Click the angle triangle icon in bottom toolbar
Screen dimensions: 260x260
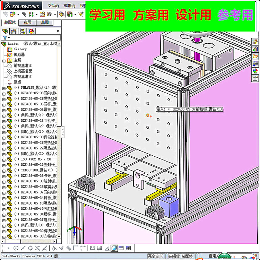tap(107, 249)
